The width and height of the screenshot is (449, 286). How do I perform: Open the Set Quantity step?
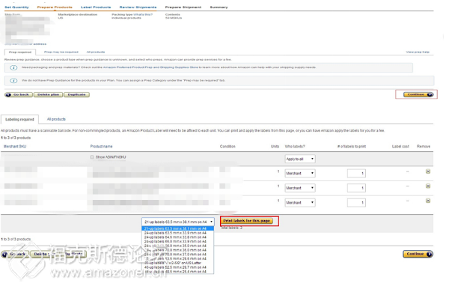click(16, 7)
